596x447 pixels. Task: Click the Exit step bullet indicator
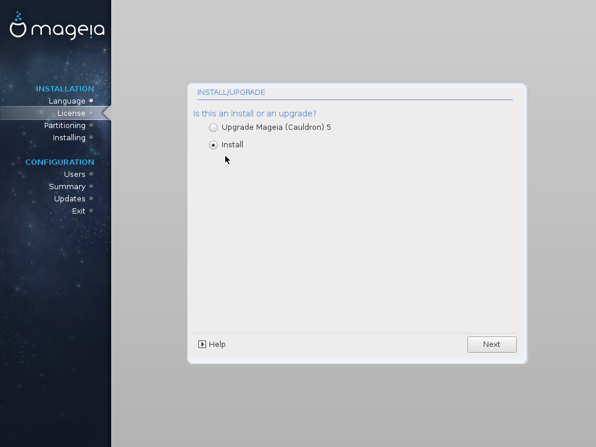click(91, 211)
